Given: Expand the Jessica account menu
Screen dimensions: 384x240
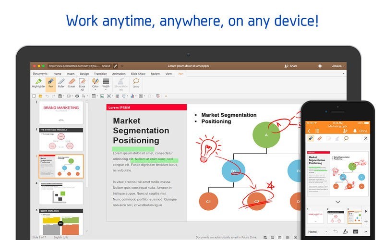Looking at the screenshot, I should (337, 66).
